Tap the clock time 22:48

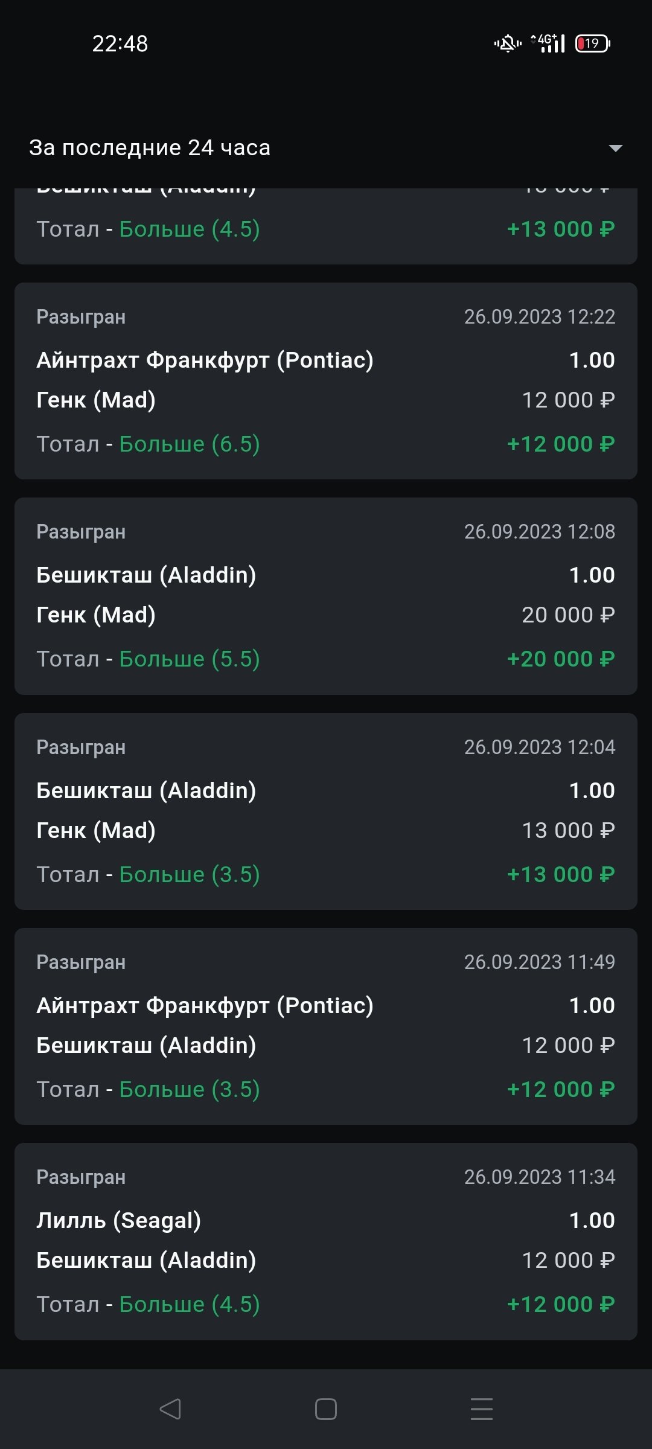point(120,43)
